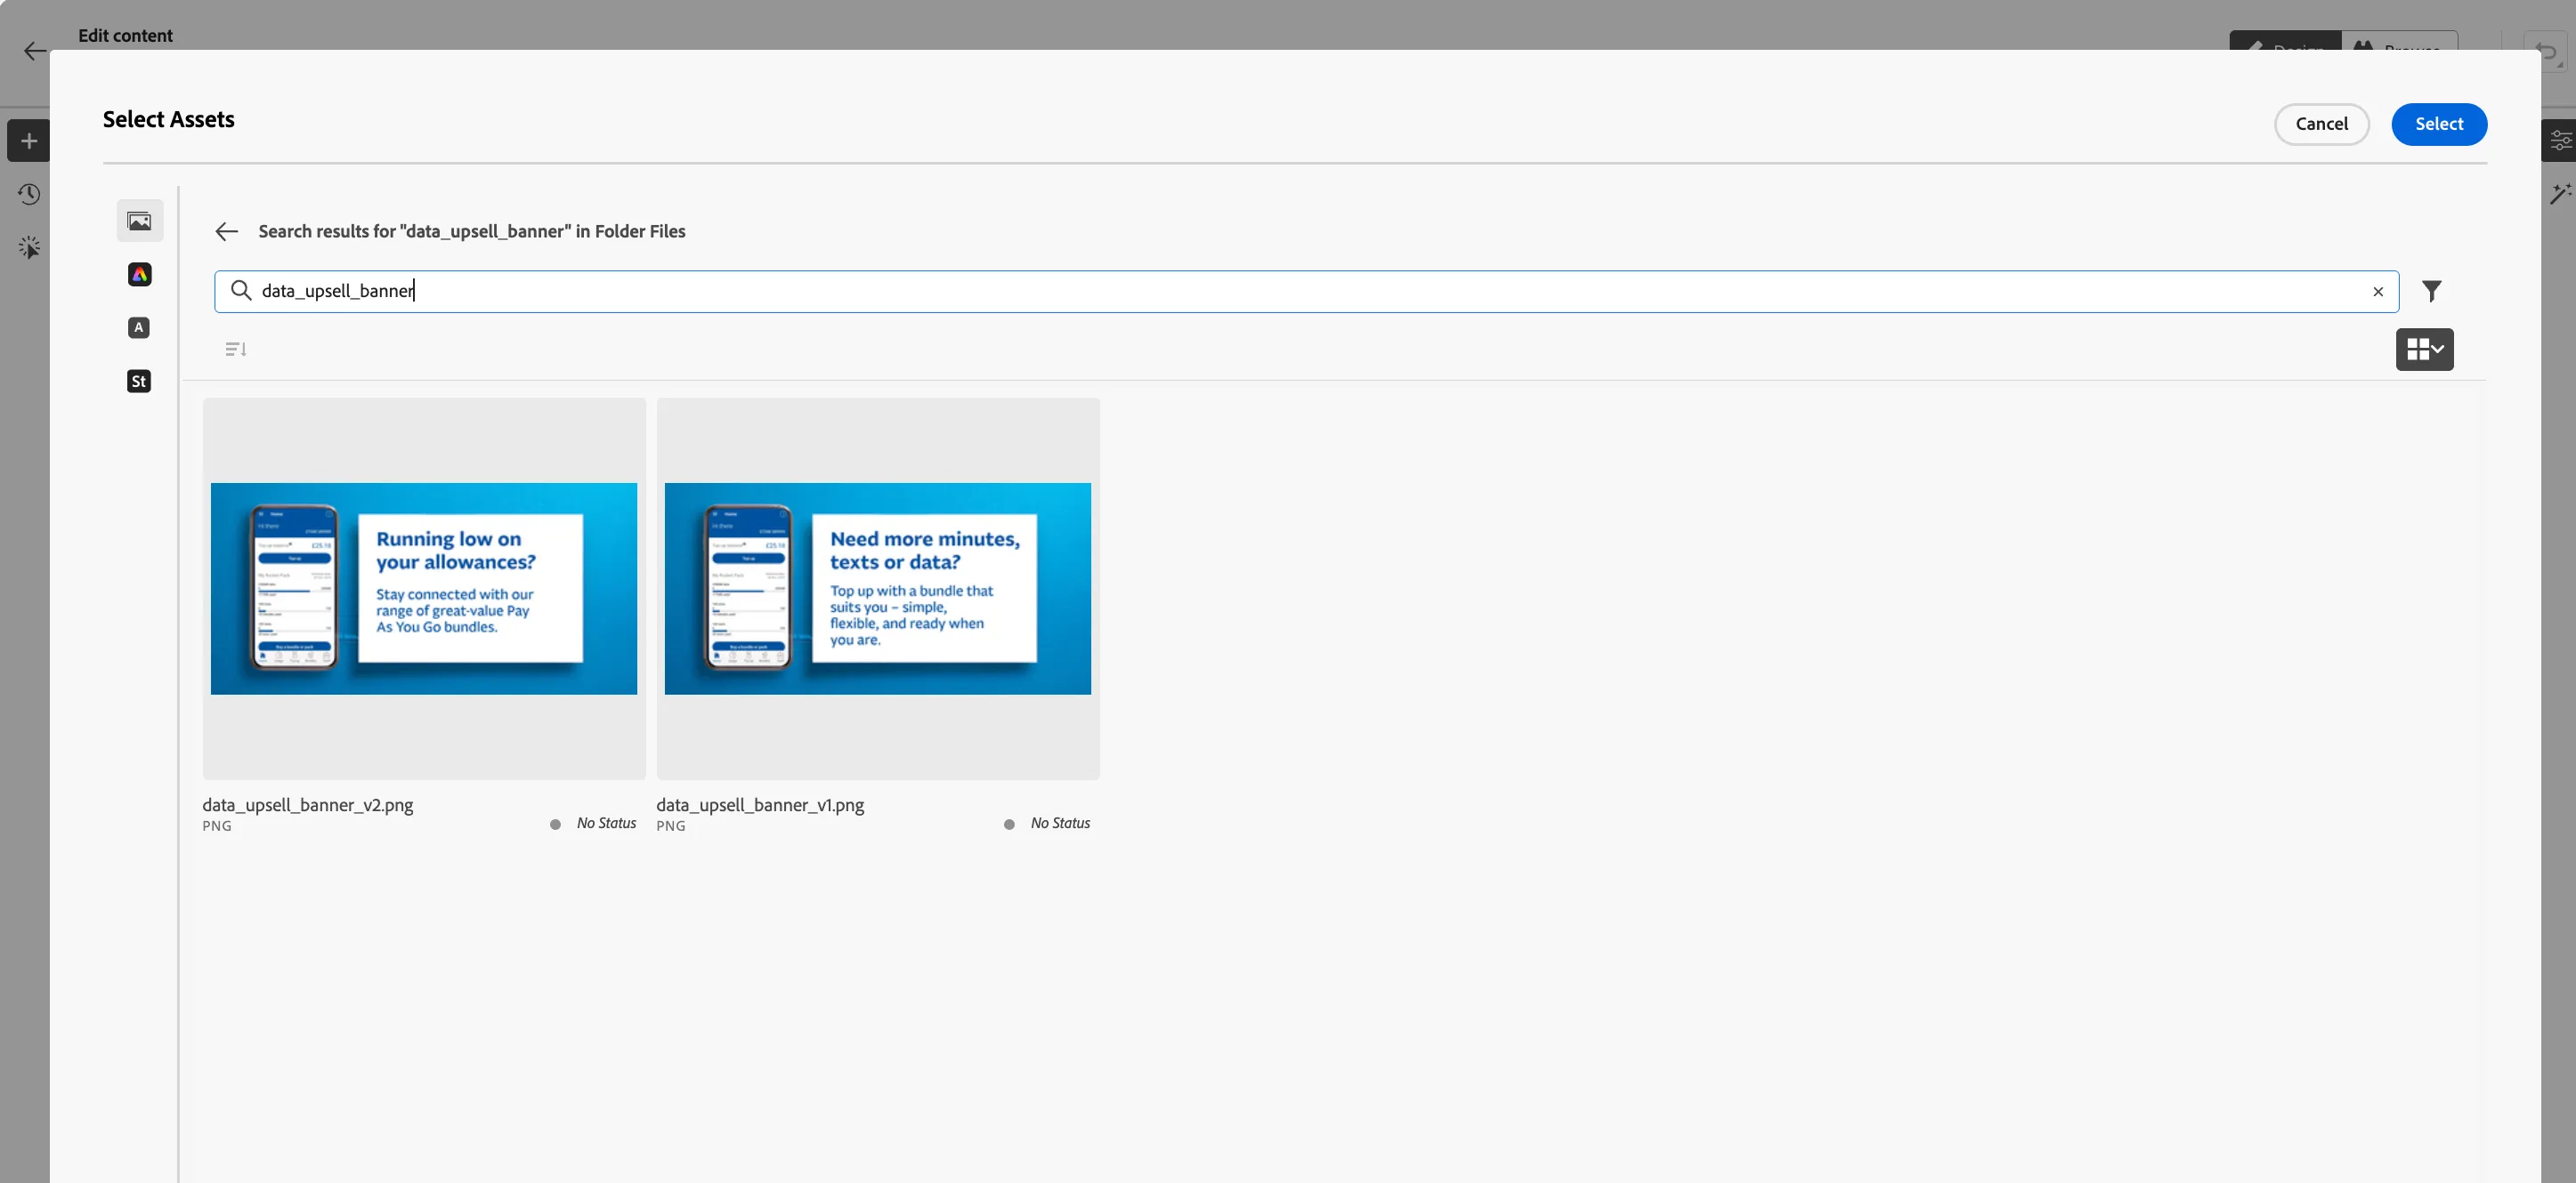This screenshot has height=1183, width=2576.
Task: Expand the grid view switcher dropdown
Action: [2424, 349]
